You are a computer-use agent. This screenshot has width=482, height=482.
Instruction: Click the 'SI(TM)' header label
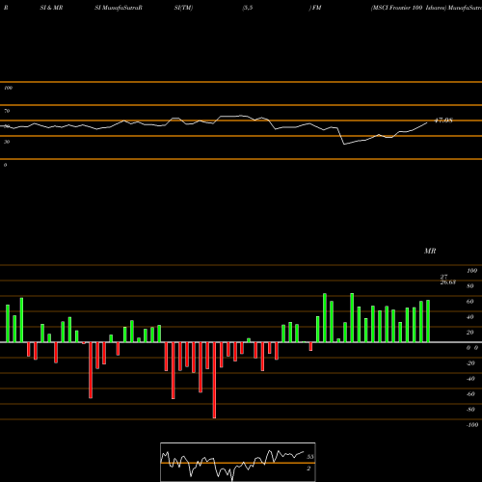(x=183, y=8)
